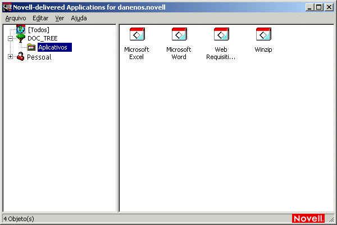Click the [Todos] globe icon
Viewport: 337px width, 225px height.
[x=21, y=29]
